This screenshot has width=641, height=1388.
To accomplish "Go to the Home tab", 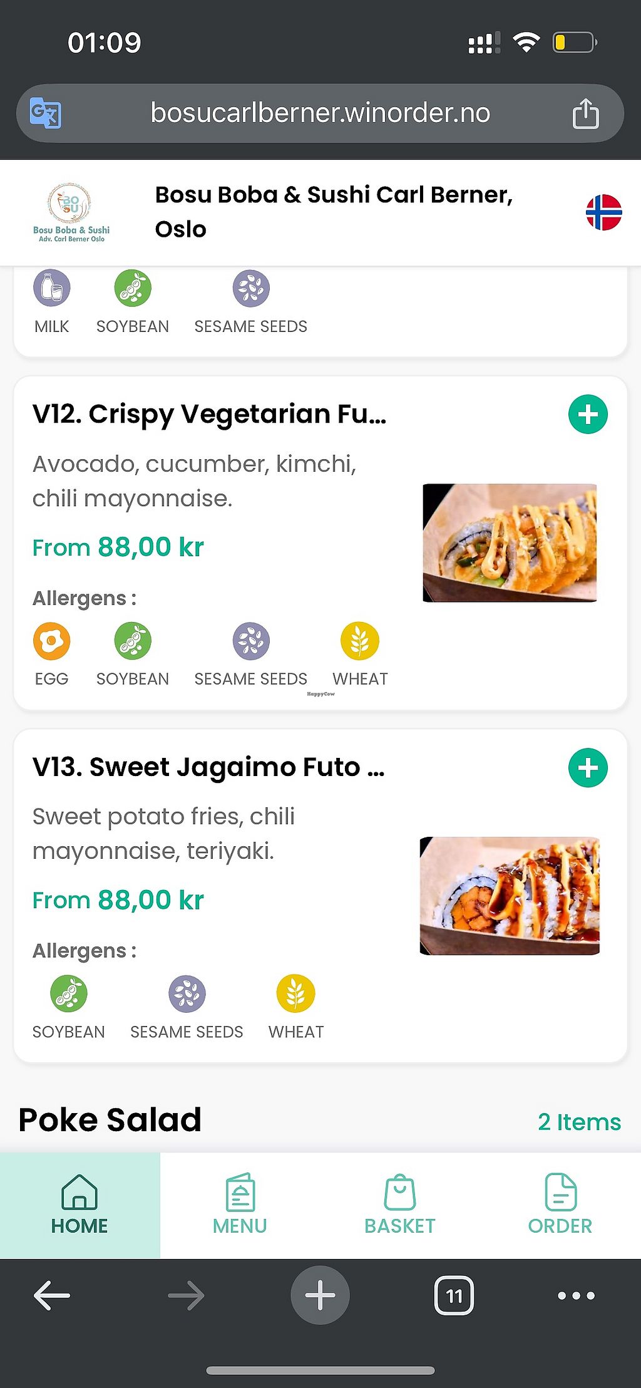I will click(79, 1204).
